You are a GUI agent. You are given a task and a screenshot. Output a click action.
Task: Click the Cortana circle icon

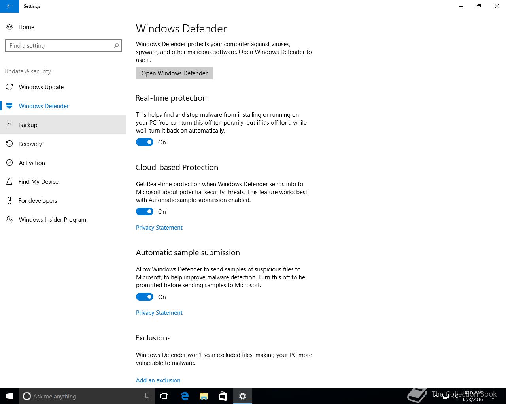tap(27, 396)
